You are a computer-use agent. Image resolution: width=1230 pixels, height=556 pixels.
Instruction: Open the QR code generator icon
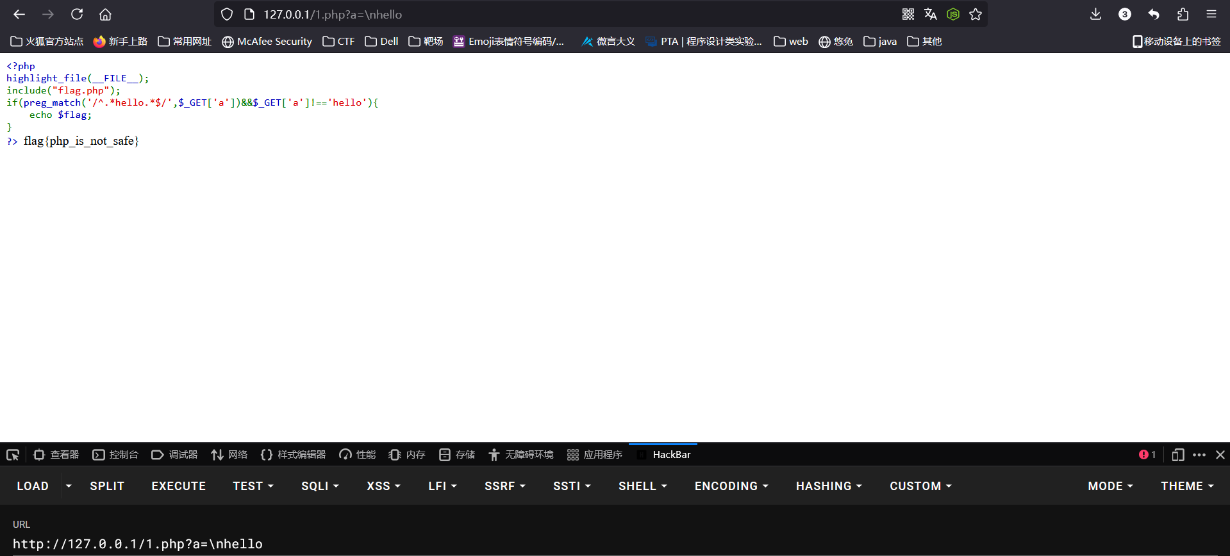click(x=908, y=14)
